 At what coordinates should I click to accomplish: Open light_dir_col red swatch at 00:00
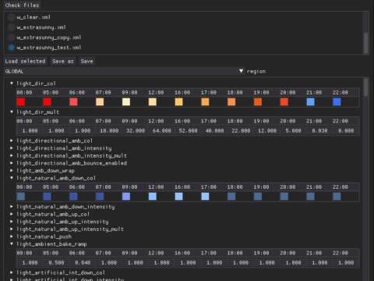pyautogui.click(x=21, y=101)
